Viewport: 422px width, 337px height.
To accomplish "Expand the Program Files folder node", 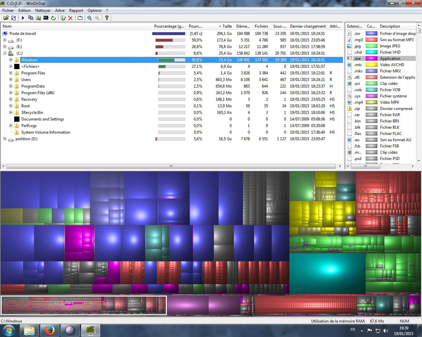I will point(11,73).
